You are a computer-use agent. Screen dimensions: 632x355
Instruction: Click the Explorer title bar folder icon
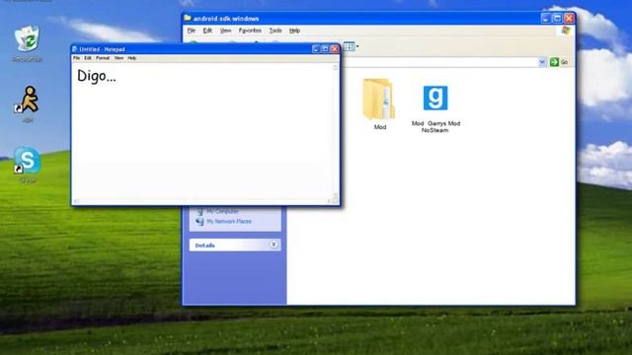click(188, 18)
